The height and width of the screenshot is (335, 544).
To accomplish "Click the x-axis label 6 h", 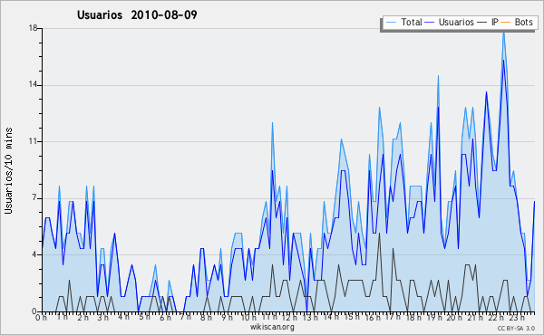I will point(165,318).
